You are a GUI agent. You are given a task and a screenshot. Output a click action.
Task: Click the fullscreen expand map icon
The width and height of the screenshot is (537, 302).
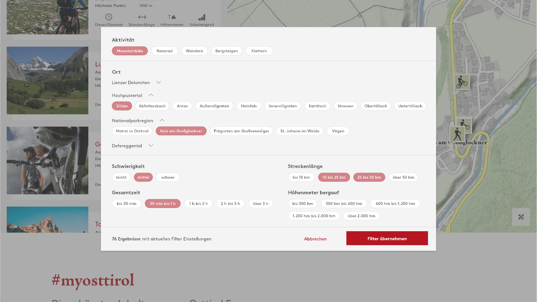[521, 217]
